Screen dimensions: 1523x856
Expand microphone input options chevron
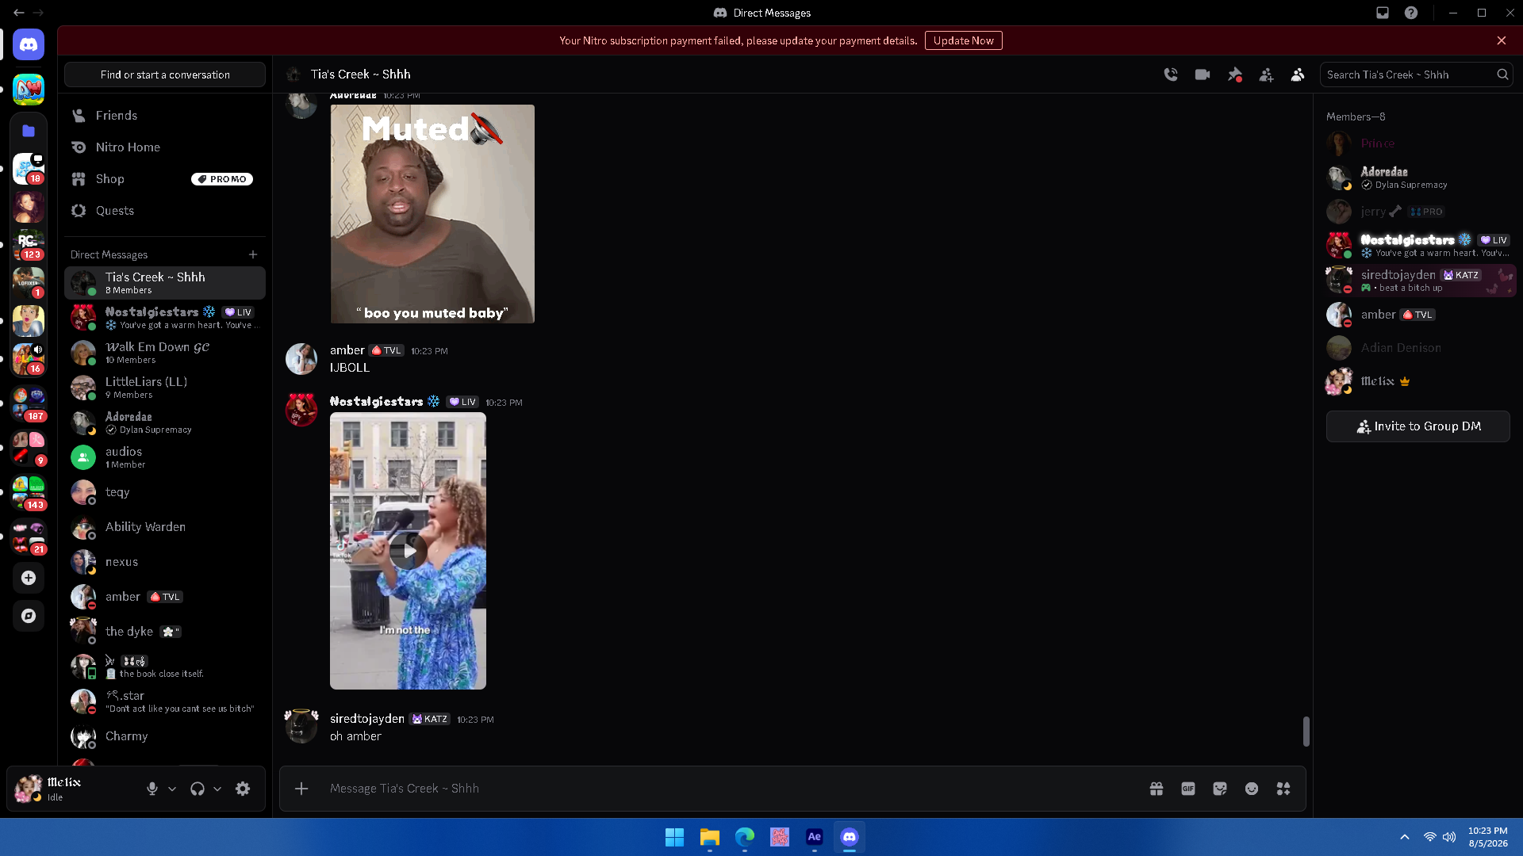pos(172,789)
